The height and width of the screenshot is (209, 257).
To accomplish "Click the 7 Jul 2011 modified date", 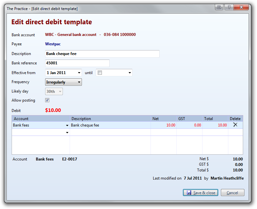I will tap(193, 178).
